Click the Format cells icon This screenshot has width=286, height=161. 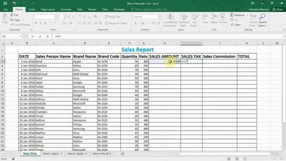coord(223,17)
